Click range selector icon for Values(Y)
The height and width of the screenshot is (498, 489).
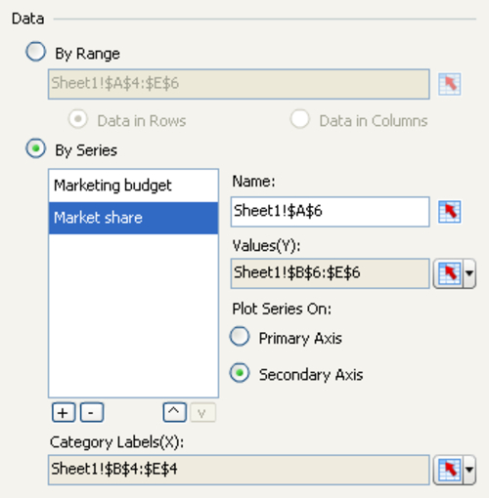pos(449,273)
